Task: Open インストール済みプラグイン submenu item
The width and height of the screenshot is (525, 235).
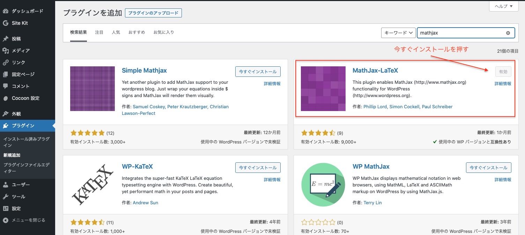Action: click(x=27, y=142)
